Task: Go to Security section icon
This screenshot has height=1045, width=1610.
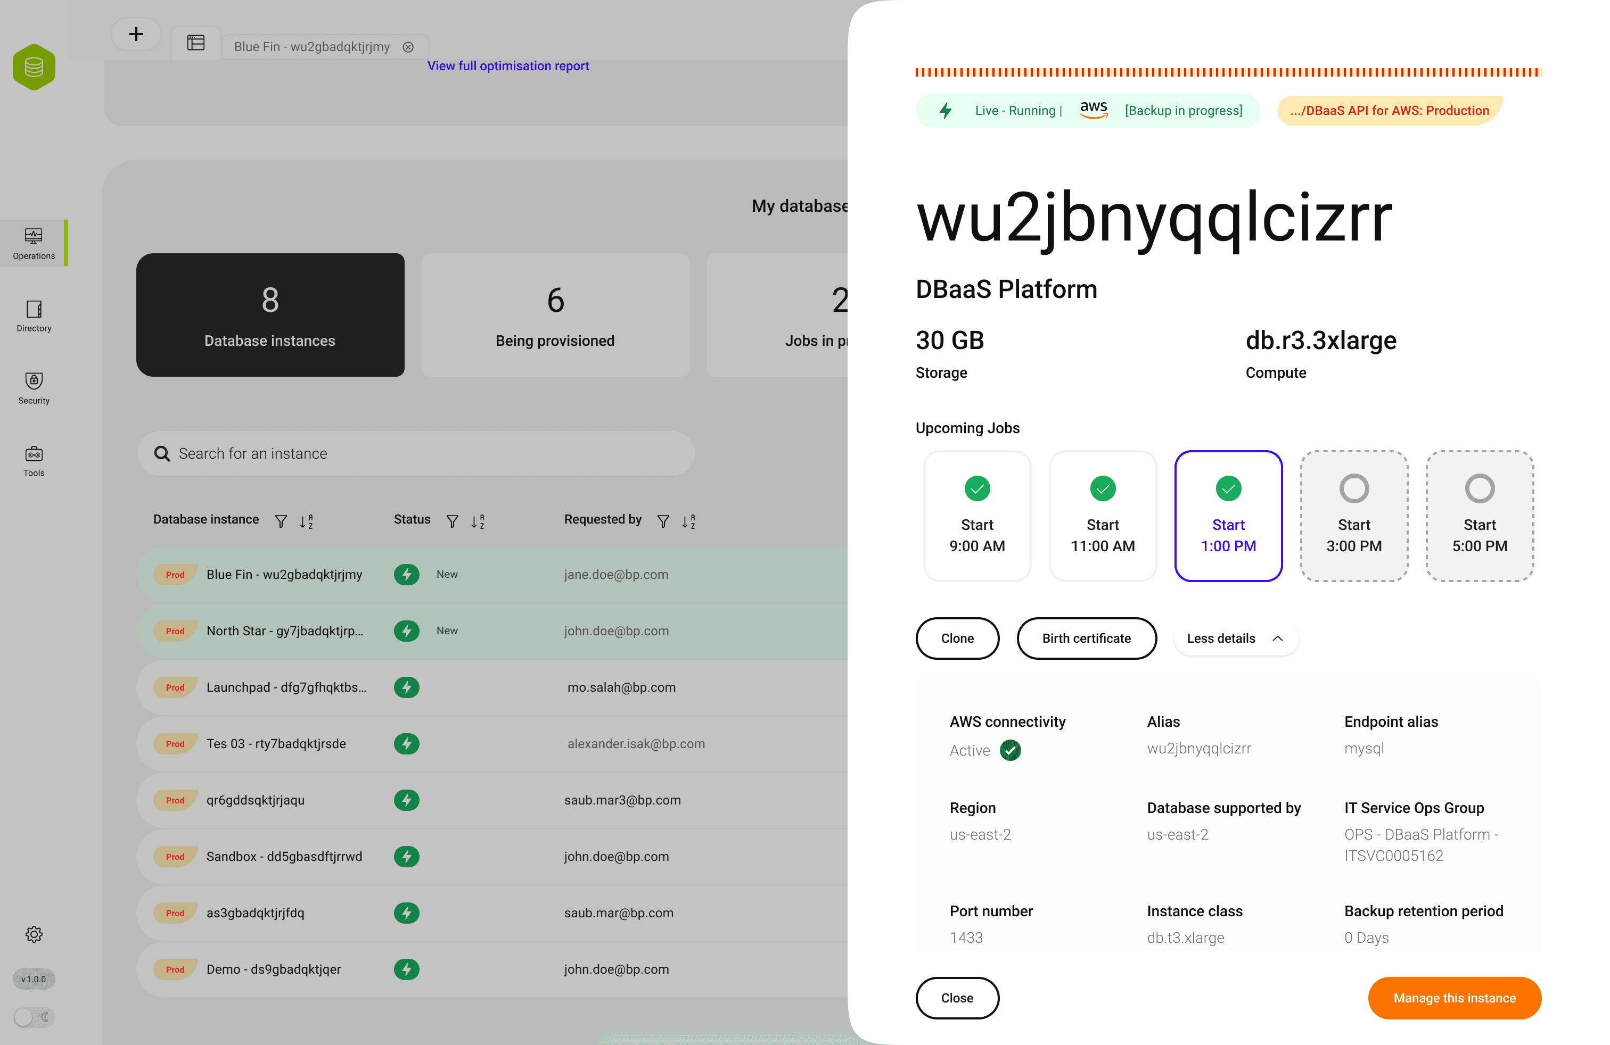Action: (34, 388)
